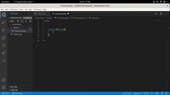Viewport: 170px width, 95px height.
Task: Open index.php in the file tree
Action: (x=18, y=34)
